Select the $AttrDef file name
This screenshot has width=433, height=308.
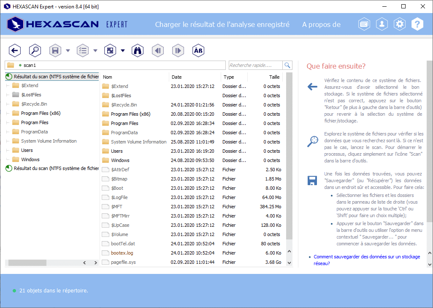(x=120, y=170)
